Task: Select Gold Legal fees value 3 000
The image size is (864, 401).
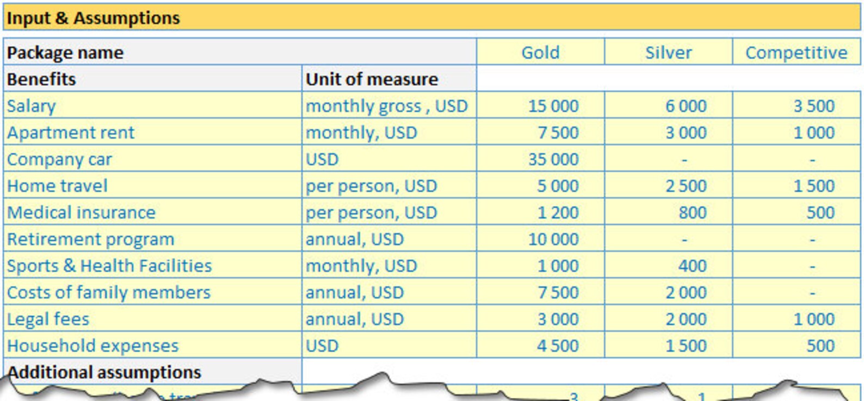Action: (540, 318)
